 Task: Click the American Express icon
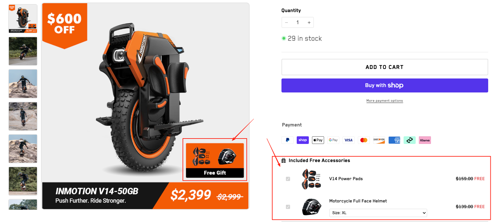394,140
